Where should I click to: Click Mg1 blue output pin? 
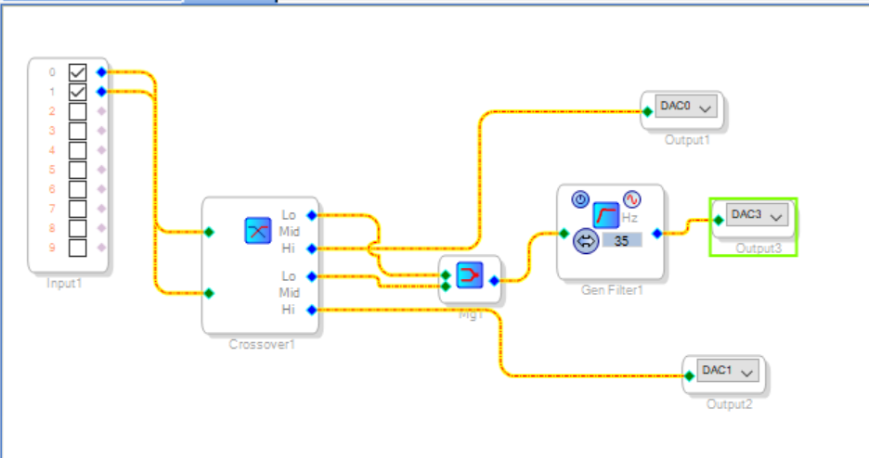click(494, 281)
